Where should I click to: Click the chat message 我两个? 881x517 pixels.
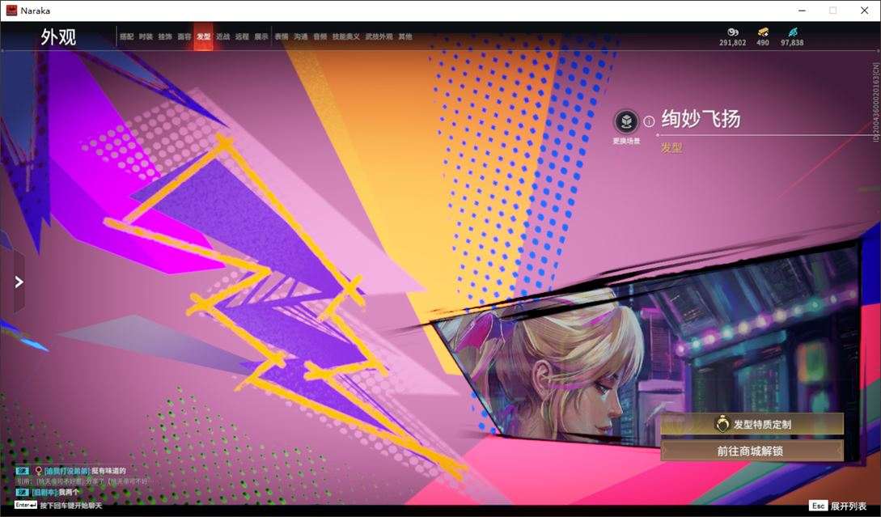[x=69, y=492]
